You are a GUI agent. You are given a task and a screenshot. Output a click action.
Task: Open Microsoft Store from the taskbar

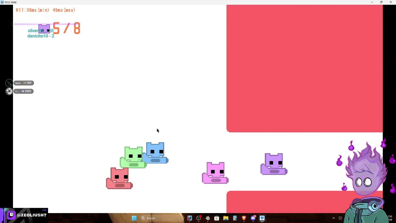217,218
